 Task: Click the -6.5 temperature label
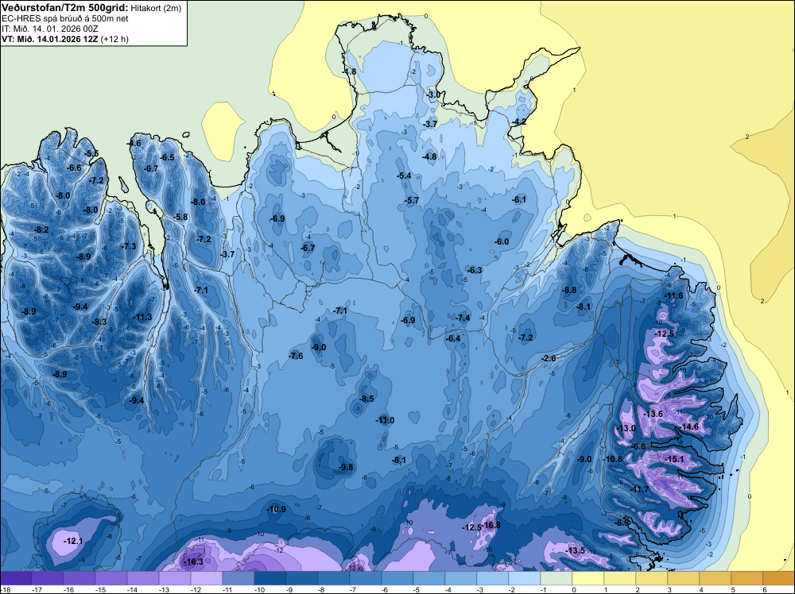tap(167, 157)
